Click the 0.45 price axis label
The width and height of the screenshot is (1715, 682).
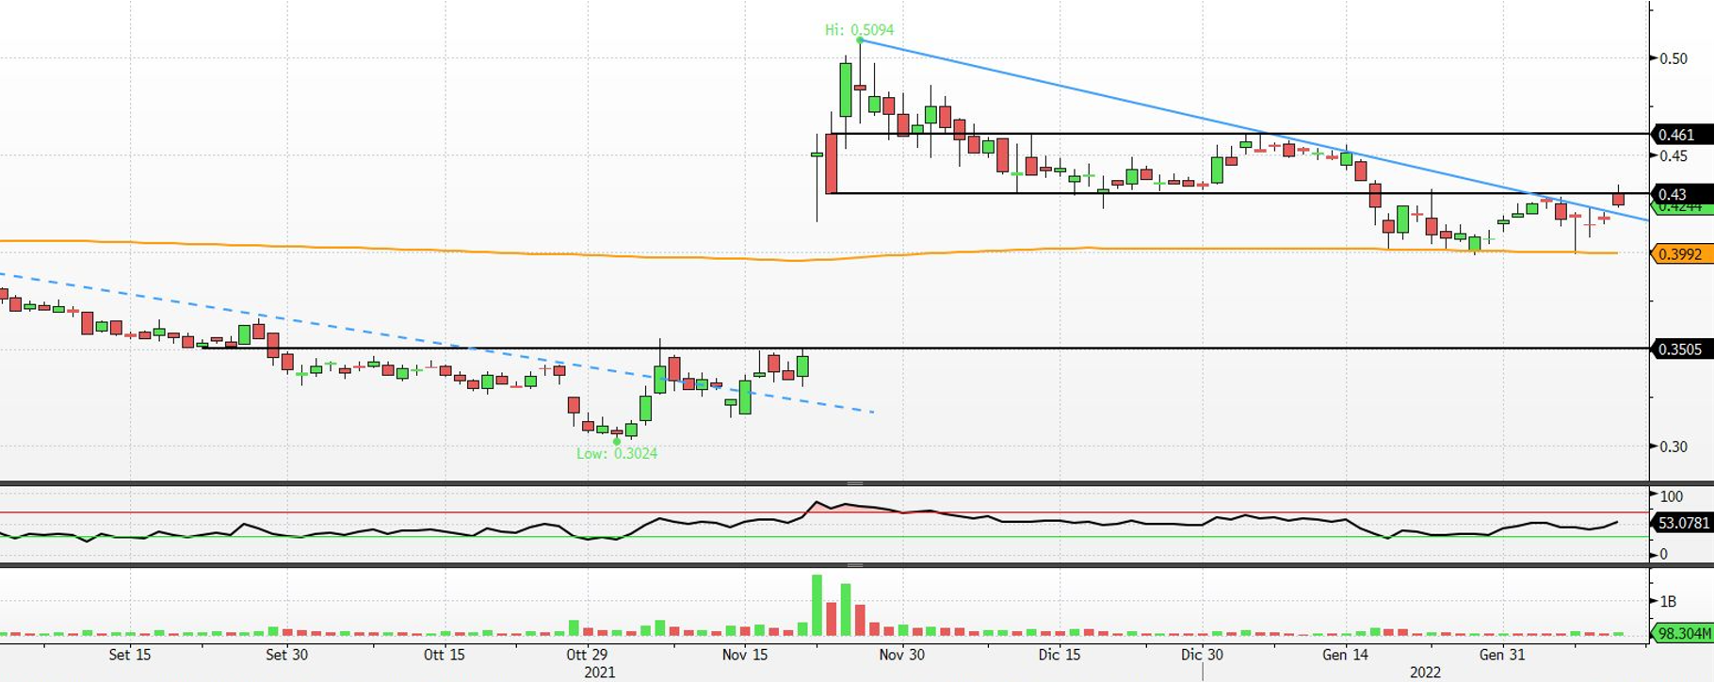tap(1674, 155)
